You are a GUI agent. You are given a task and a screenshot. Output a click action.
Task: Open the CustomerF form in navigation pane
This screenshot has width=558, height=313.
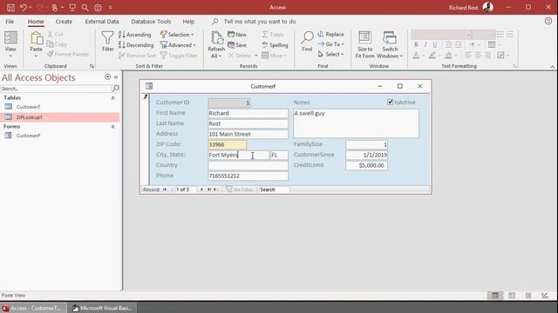coord(60,136)
